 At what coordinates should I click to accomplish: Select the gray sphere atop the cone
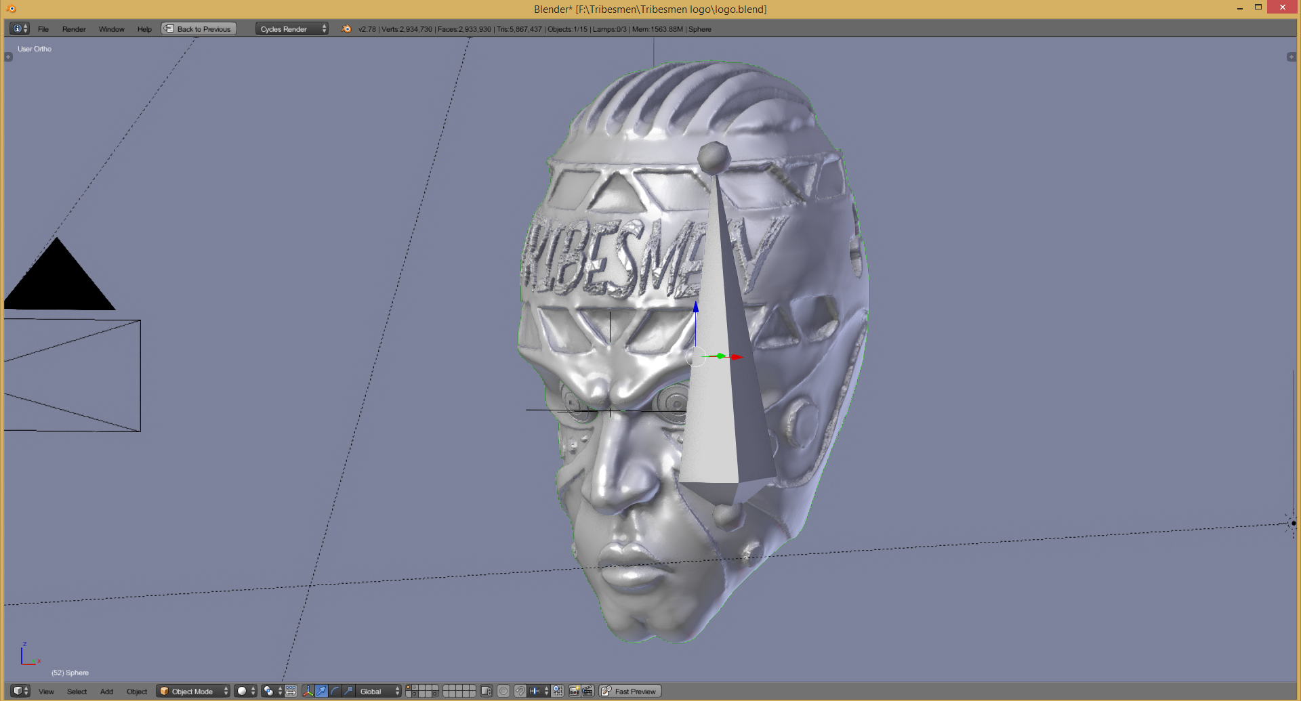[x=714, y=158]
